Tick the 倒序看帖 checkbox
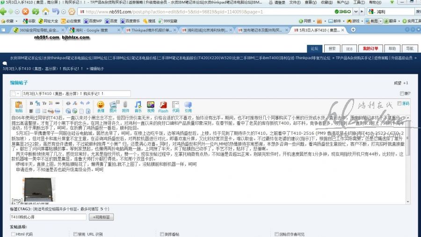Screen dimensions: 421x237 click(162, 234)
